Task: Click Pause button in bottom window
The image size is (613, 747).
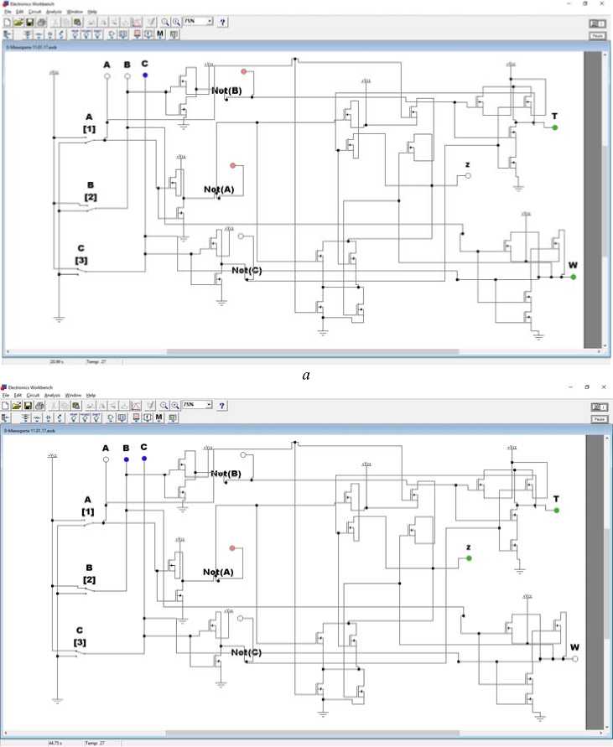Action: (x=600, y=419)
